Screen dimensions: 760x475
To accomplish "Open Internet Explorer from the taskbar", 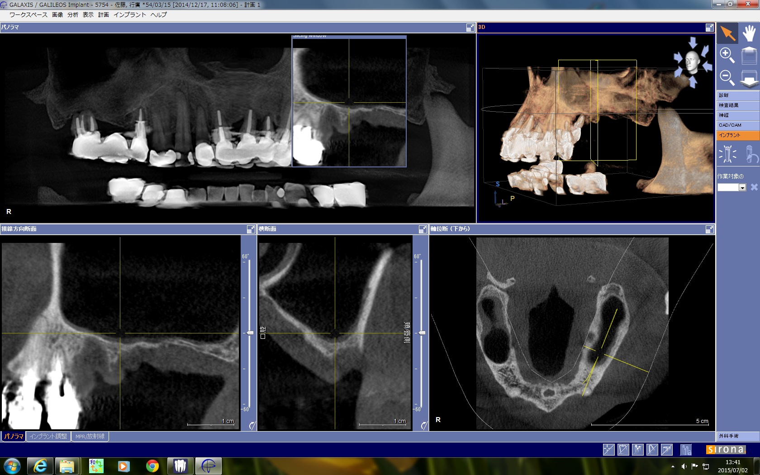I will point(41,466).
